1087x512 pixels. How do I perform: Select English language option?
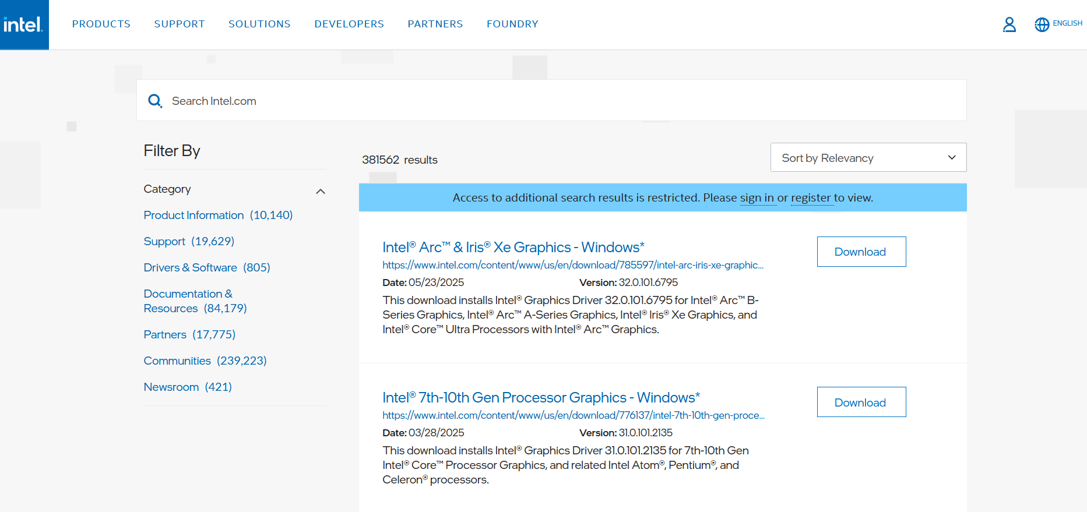click(1067, 23)
